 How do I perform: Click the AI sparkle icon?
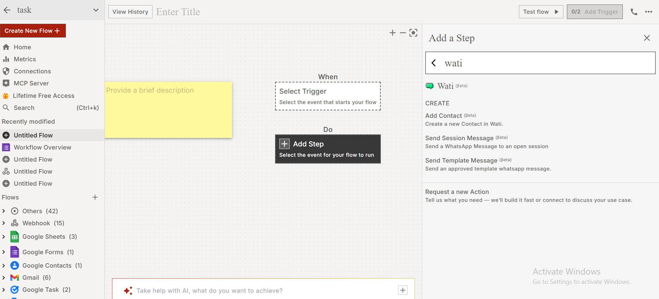click(128, 291)
